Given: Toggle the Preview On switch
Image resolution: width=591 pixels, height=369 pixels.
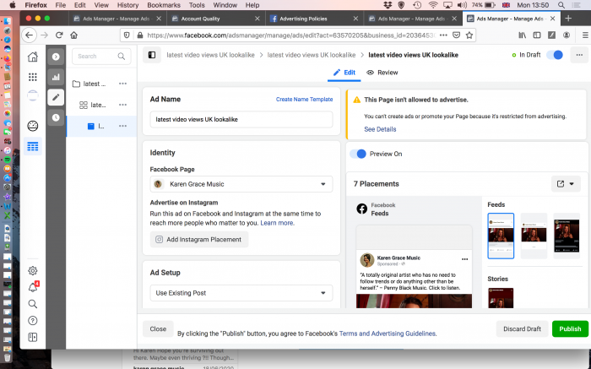Looking at the screenshot, I should click(358, 154).
